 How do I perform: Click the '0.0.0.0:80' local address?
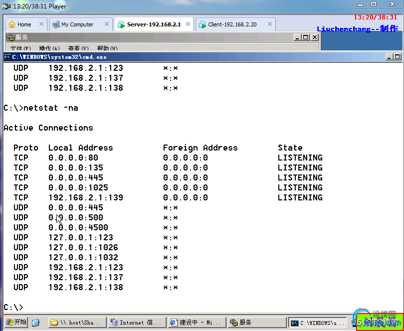click(73, 158)
